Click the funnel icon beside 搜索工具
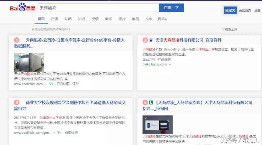Viewport: 262px width, 145px height. click(x=223, y=29)
